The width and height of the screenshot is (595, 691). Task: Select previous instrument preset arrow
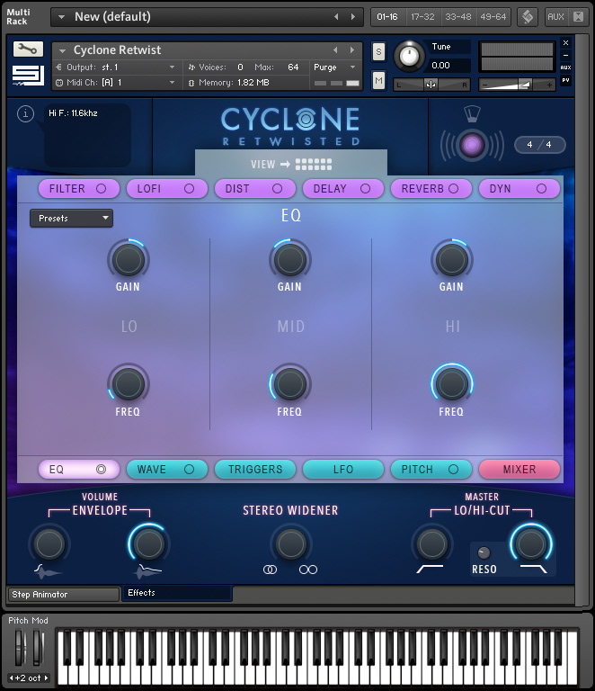(x=335, y=50)
